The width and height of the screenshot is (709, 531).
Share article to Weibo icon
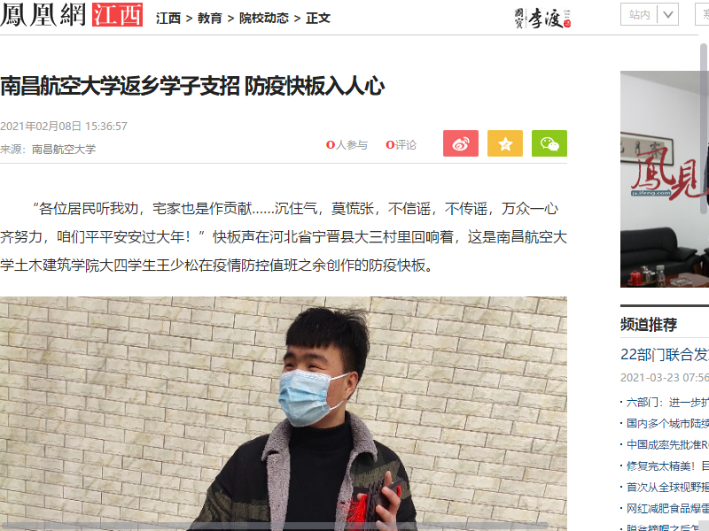460,143
